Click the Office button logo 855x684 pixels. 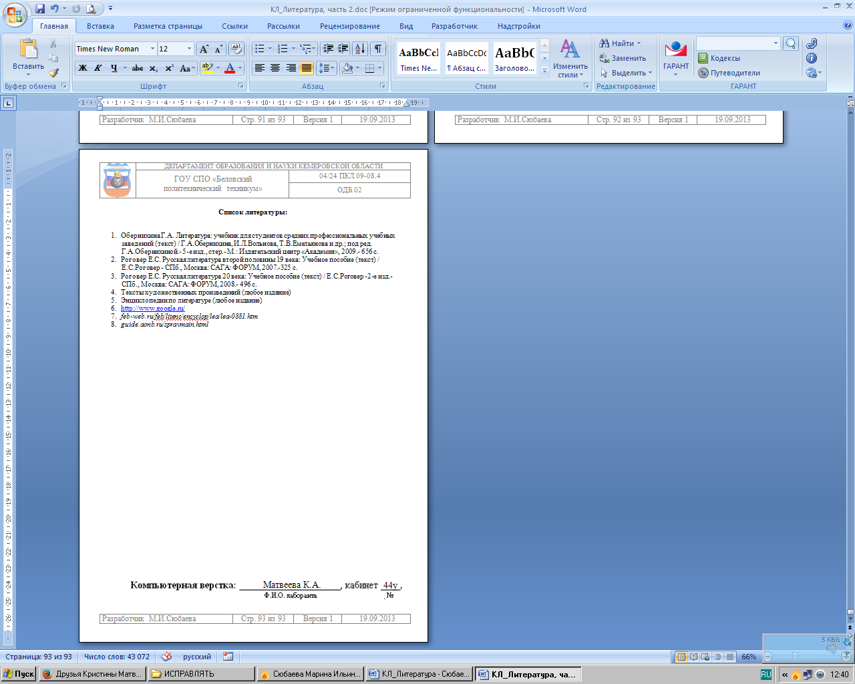(x=15, y=13)
